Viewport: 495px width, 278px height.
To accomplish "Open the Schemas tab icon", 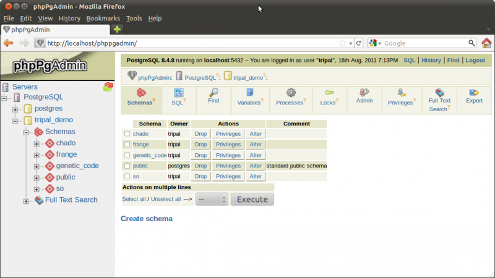I will 141,93.
